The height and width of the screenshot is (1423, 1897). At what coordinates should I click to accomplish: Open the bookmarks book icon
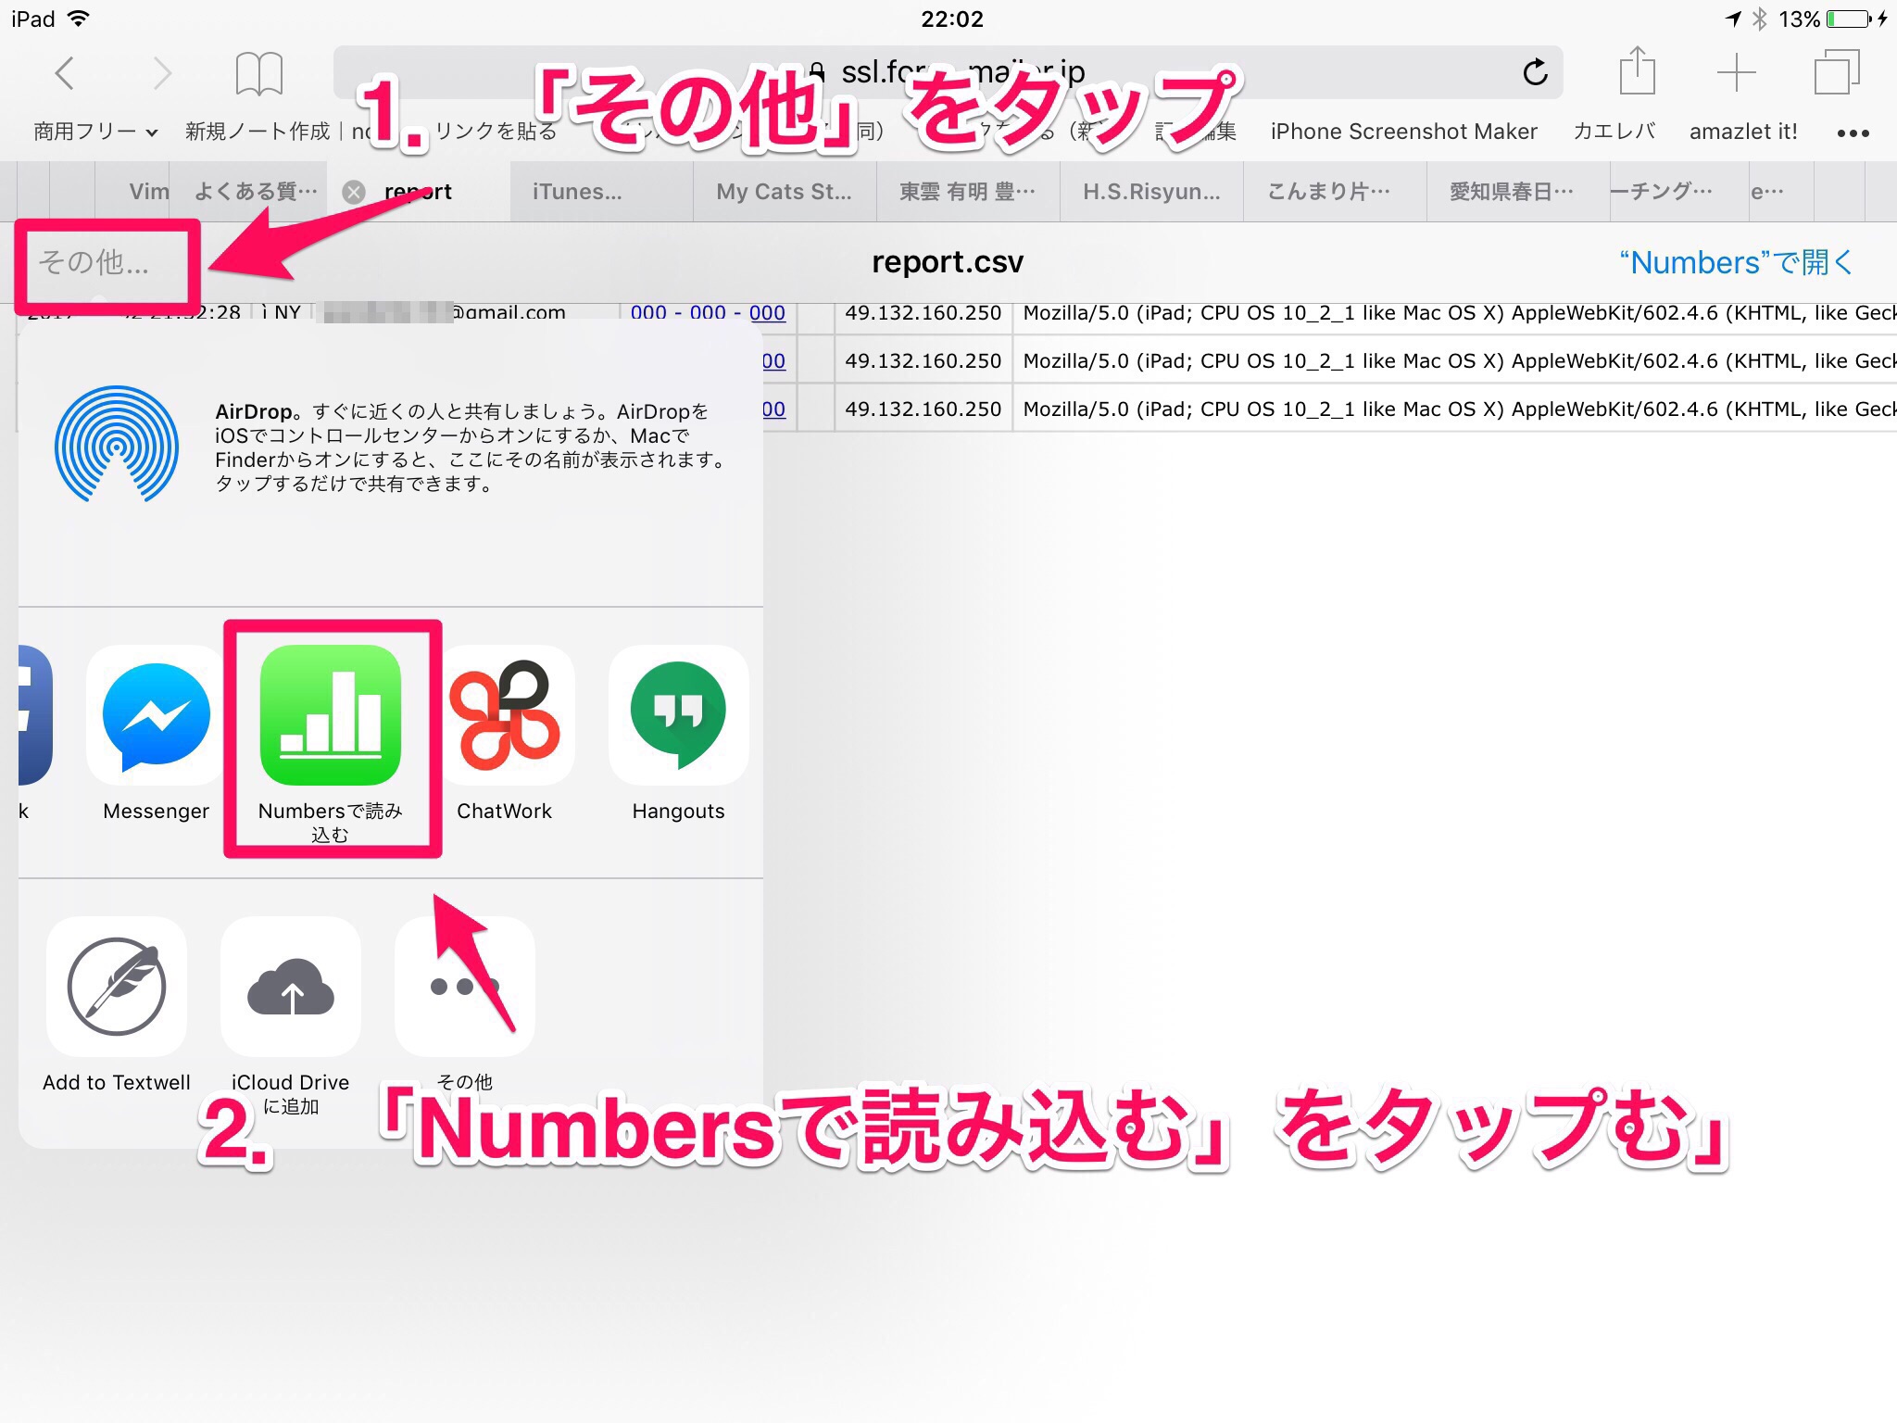[258, 73]
